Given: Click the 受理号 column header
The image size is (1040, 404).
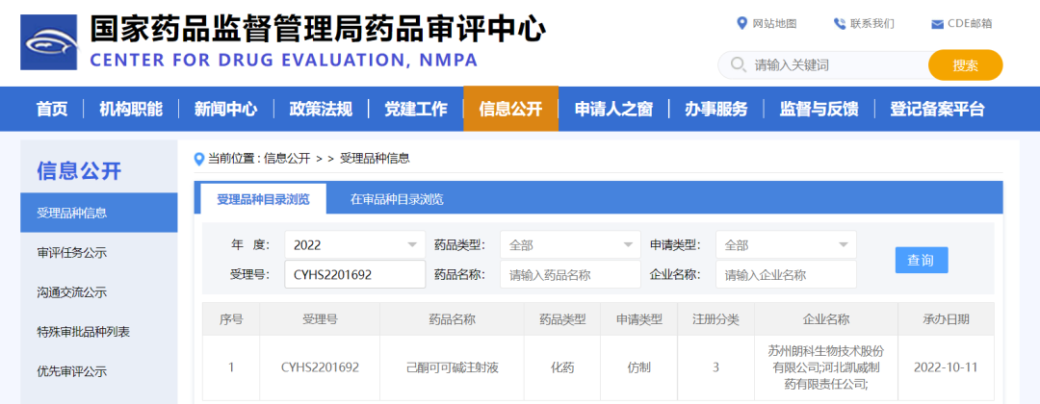Looking at the screenshot, I should coord(320,319).
